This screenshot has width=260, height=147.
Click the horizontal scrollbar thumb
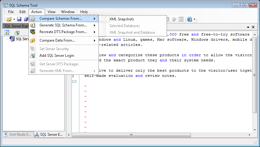131,135
